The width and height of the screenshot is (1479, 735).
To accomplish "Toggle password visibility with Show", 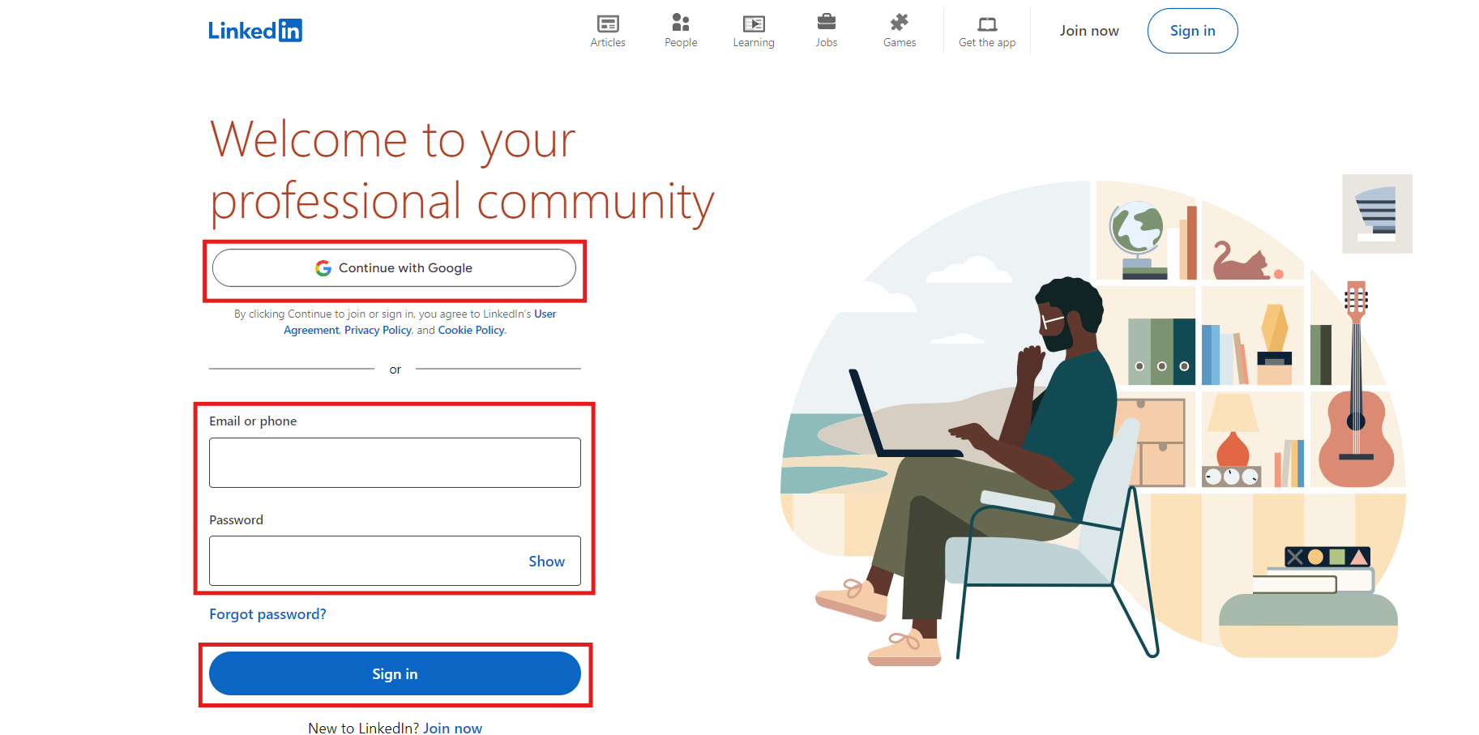I will (x=546, y=562).
